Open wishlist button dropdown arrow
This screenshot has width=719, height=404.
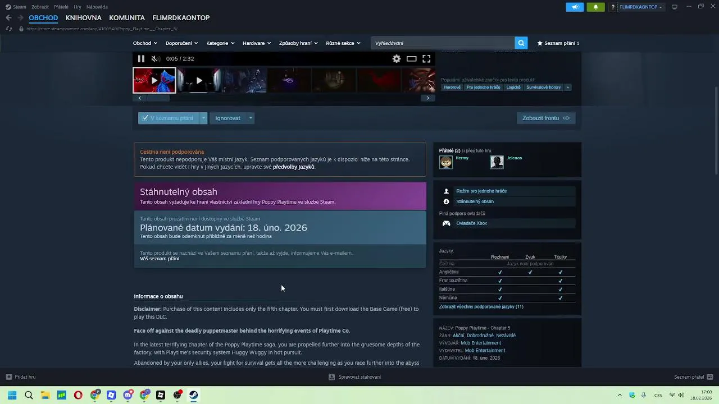(203, 118)
